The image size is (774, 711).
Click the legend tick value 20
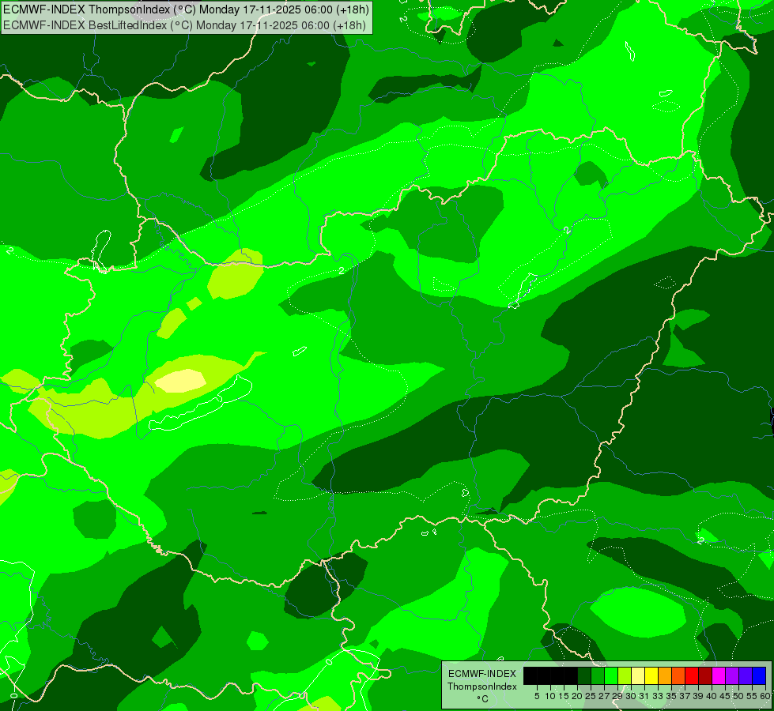click(577, 696)
